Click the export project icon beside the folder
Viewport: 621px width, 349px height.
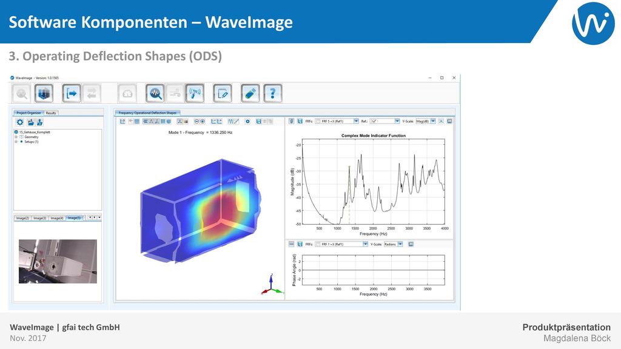click(x=39, y=122)
